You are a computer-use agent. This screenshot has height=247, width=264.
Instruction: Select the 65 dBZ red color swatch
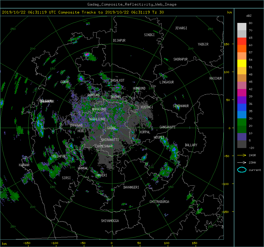(242, 41)
